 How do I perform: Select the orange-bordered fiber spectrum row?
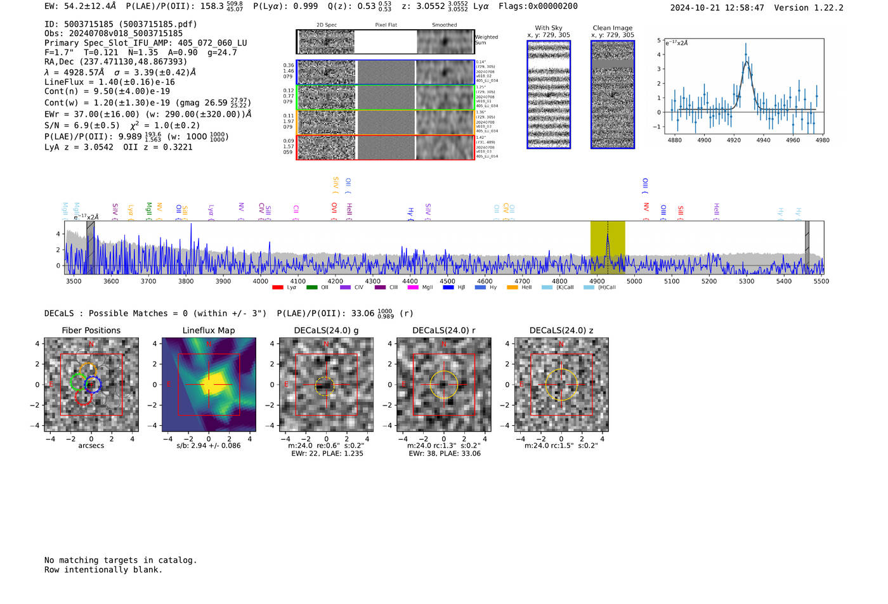coord(385,122)
